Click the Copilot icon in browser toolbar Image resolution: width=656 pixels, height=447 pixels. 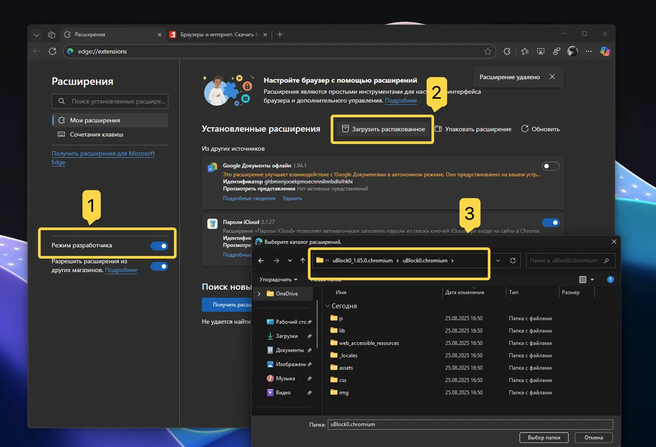coord(605,51)
